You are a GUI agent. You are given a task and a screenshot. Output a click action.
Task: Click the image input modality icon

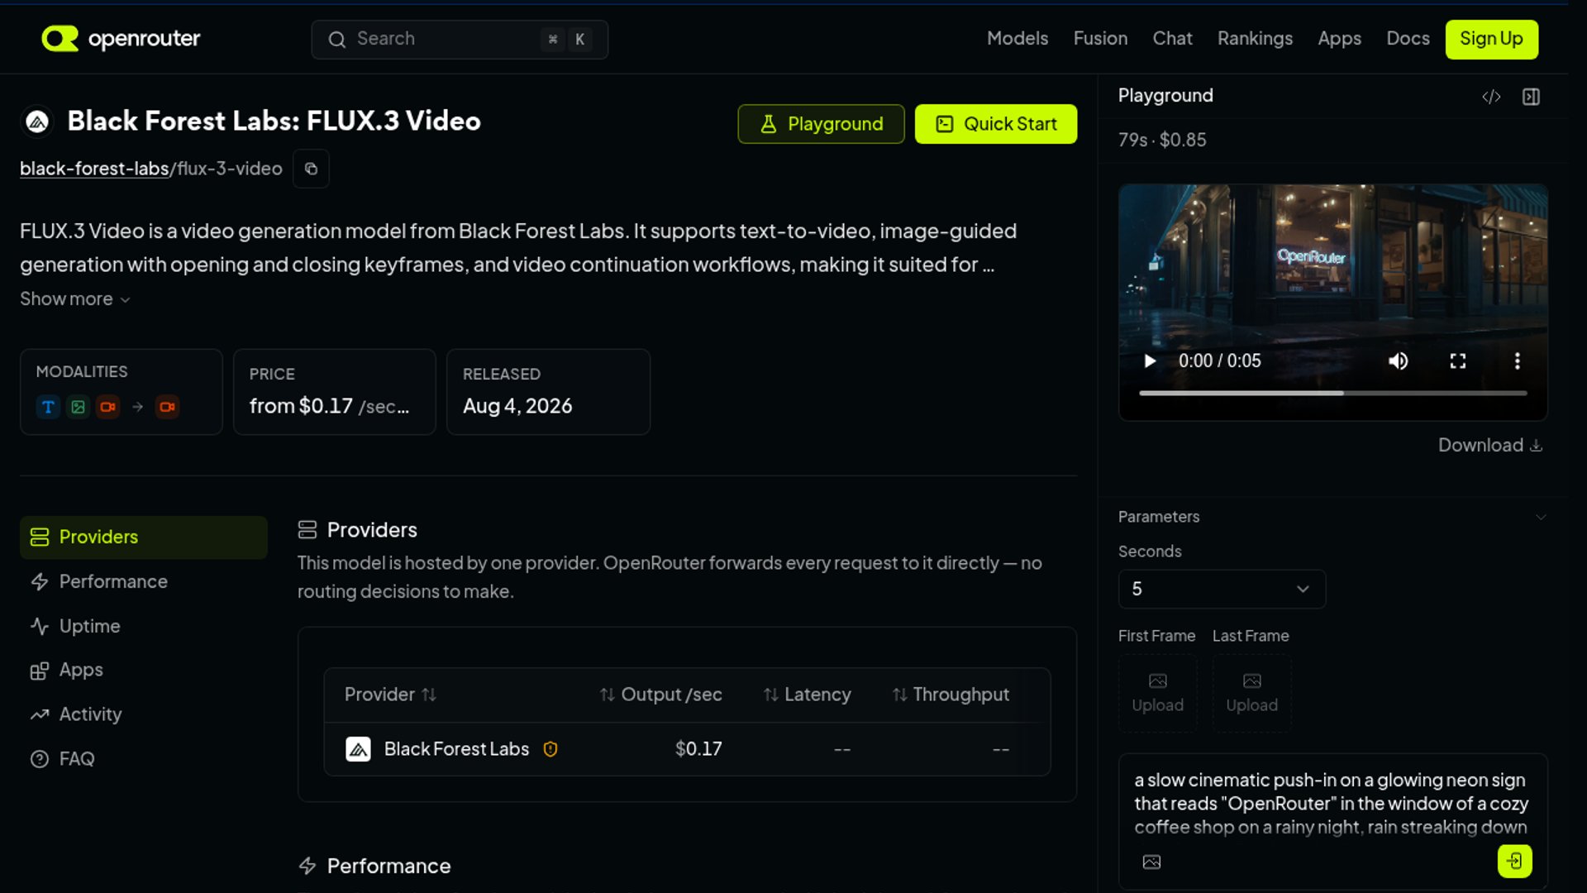tap(78, 407)
